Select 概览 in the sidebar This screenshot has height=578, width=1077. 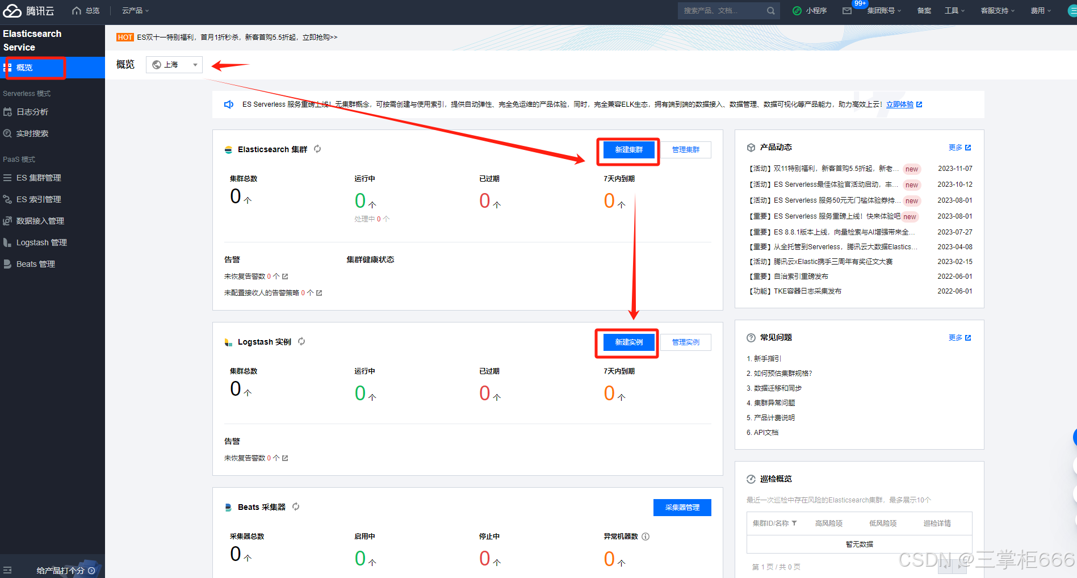tap(52, 68)
